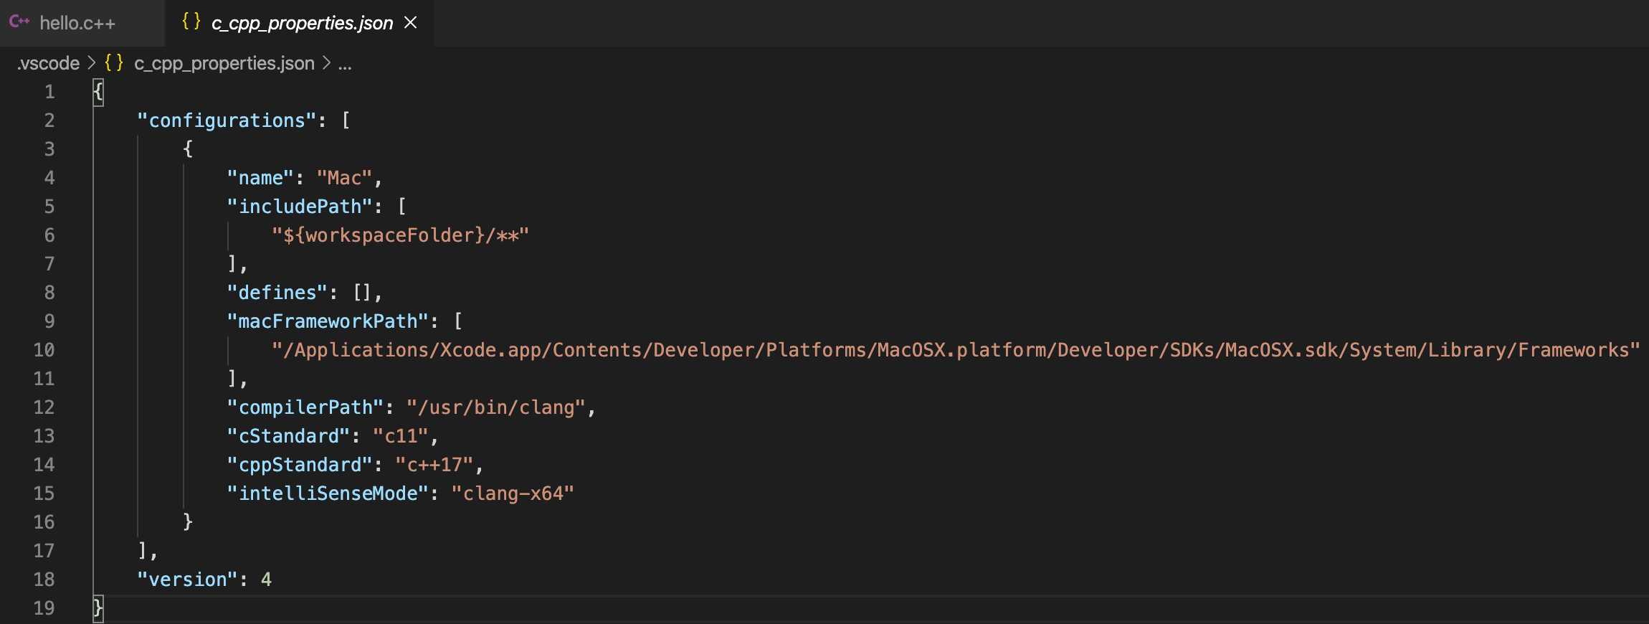
Task: Click the "macFrameworkPath" key
Action: (328, 321)
